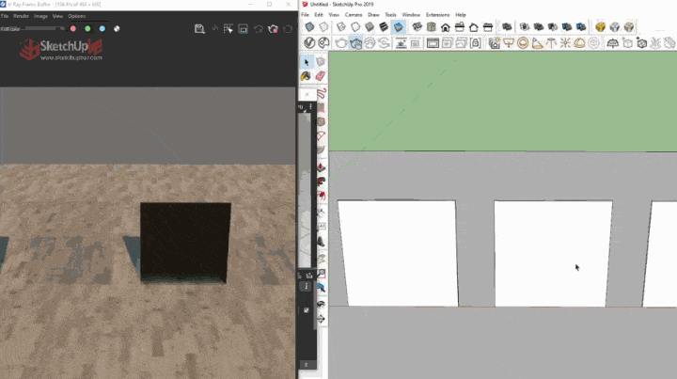The image size is (677, 379).
Task: Select the Wireframe style icon
Action: [341, 26]
